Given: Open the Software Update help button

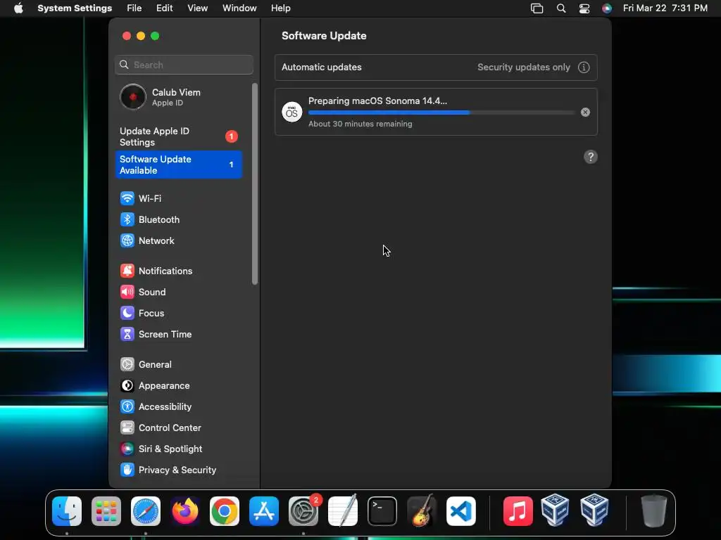Looking at the screenshot, I should point(591,157).
